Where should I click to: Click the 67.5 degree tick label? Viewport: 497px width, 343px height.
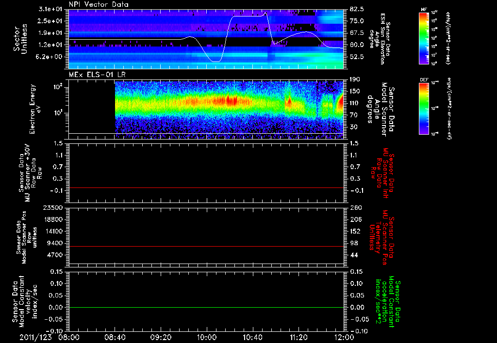[x=357, y=33]
